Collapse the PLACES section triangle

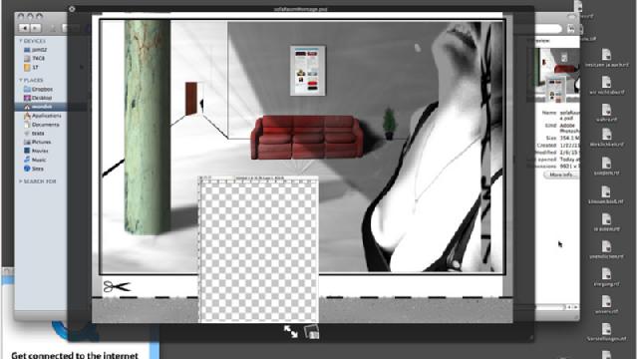pyautogui.click(x=21, y=80)
